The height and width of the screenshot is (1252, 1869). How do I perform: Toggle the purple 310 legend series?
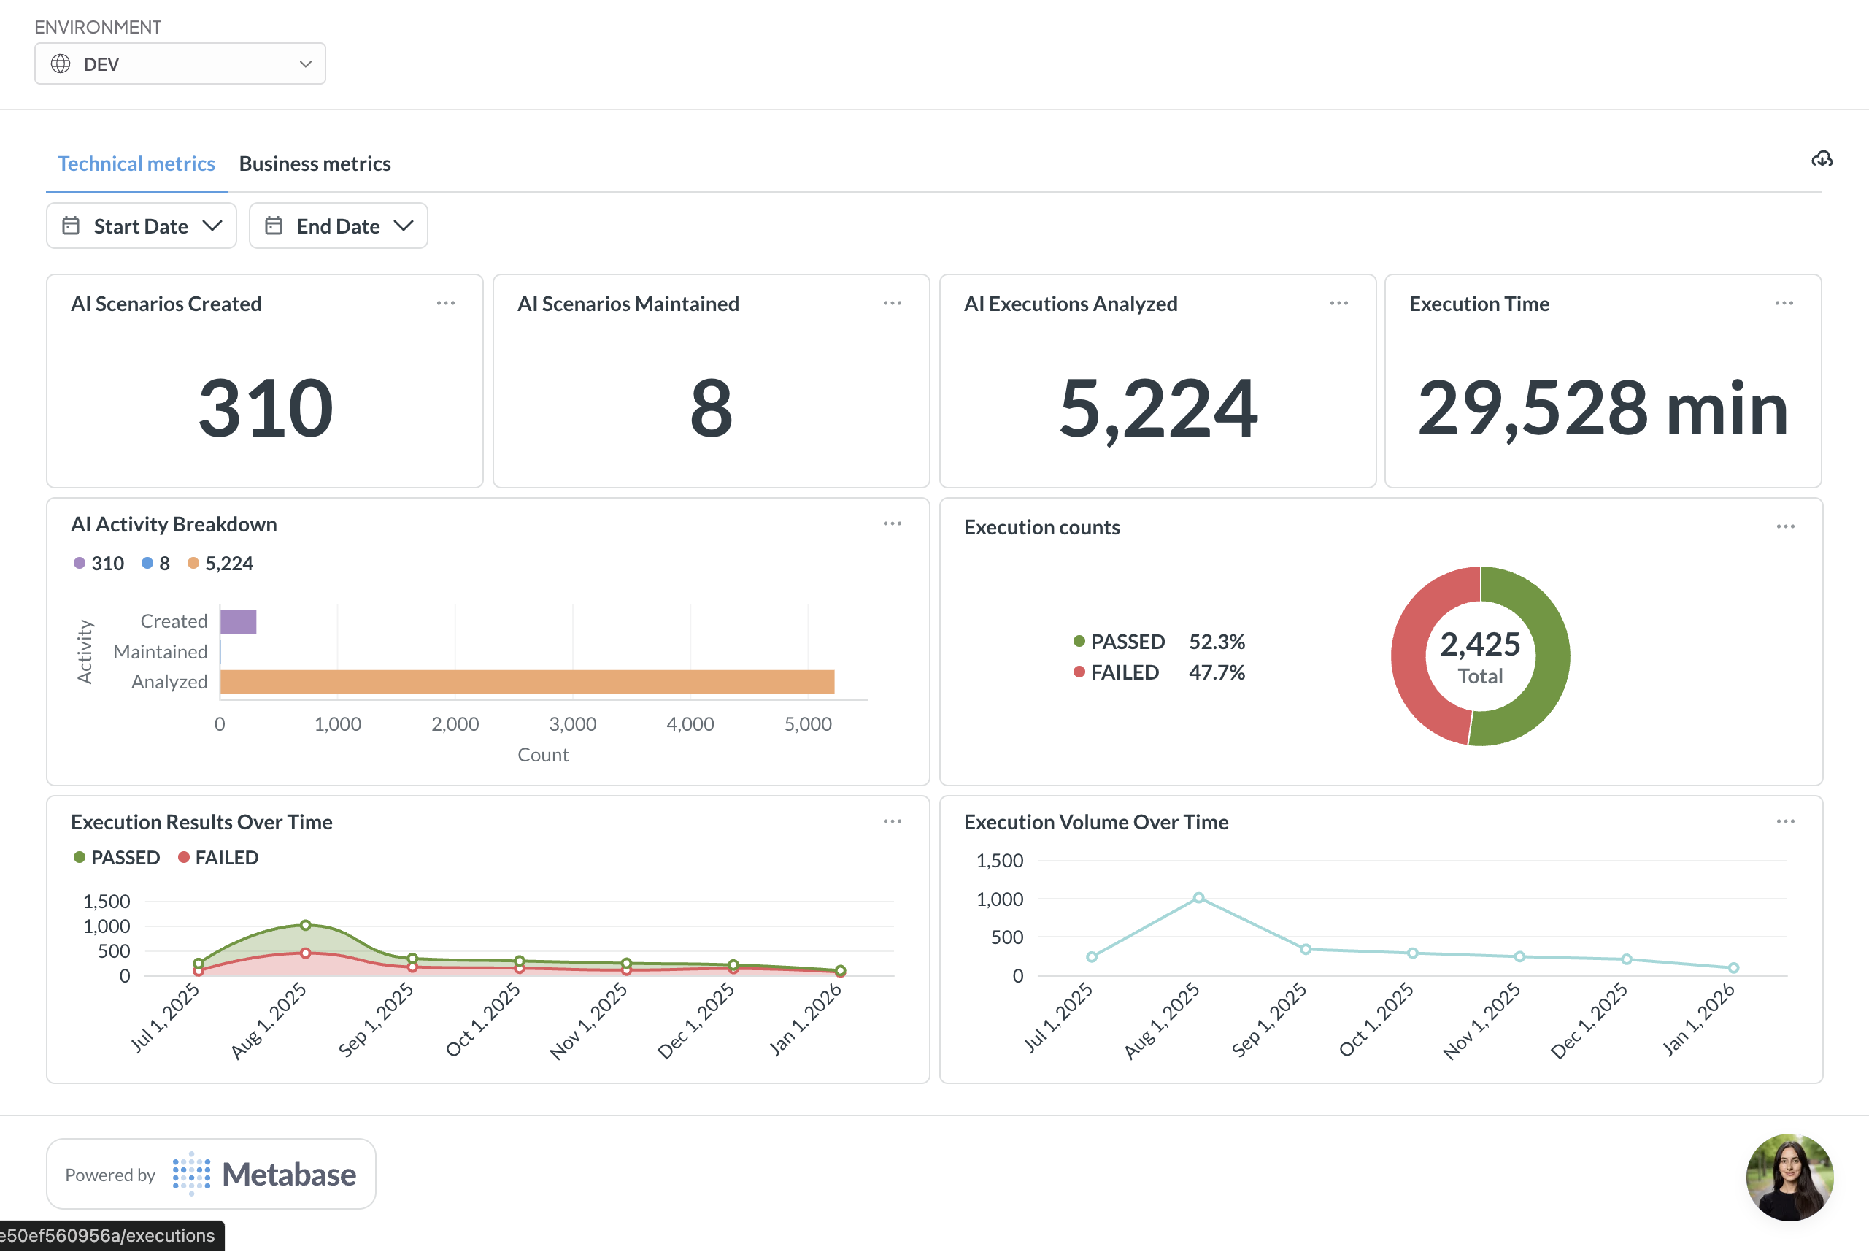(99, 564)
